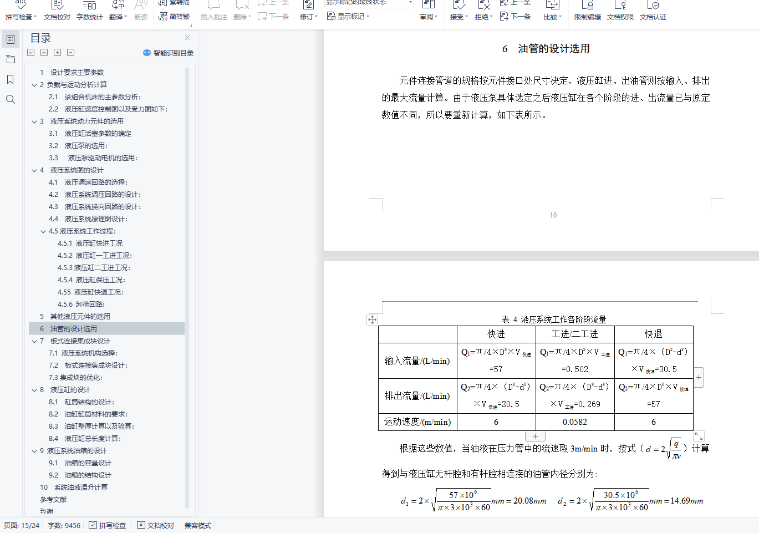This screenshot has width=759, height=533.
Task: Close the 目录 navigation pane
Action: (x=187, y=38)
